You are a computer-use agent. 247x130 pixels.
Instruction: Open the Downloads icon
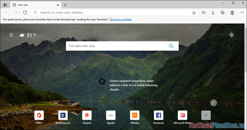click(213, 12)
